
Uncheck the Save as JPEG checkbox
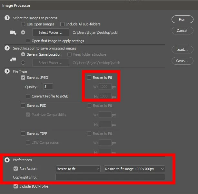coord(23,78)
